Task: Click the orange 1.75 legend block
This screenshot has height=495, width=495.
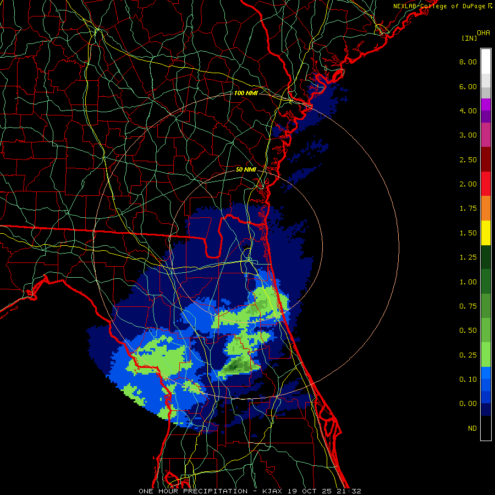Action: [486, 208]
